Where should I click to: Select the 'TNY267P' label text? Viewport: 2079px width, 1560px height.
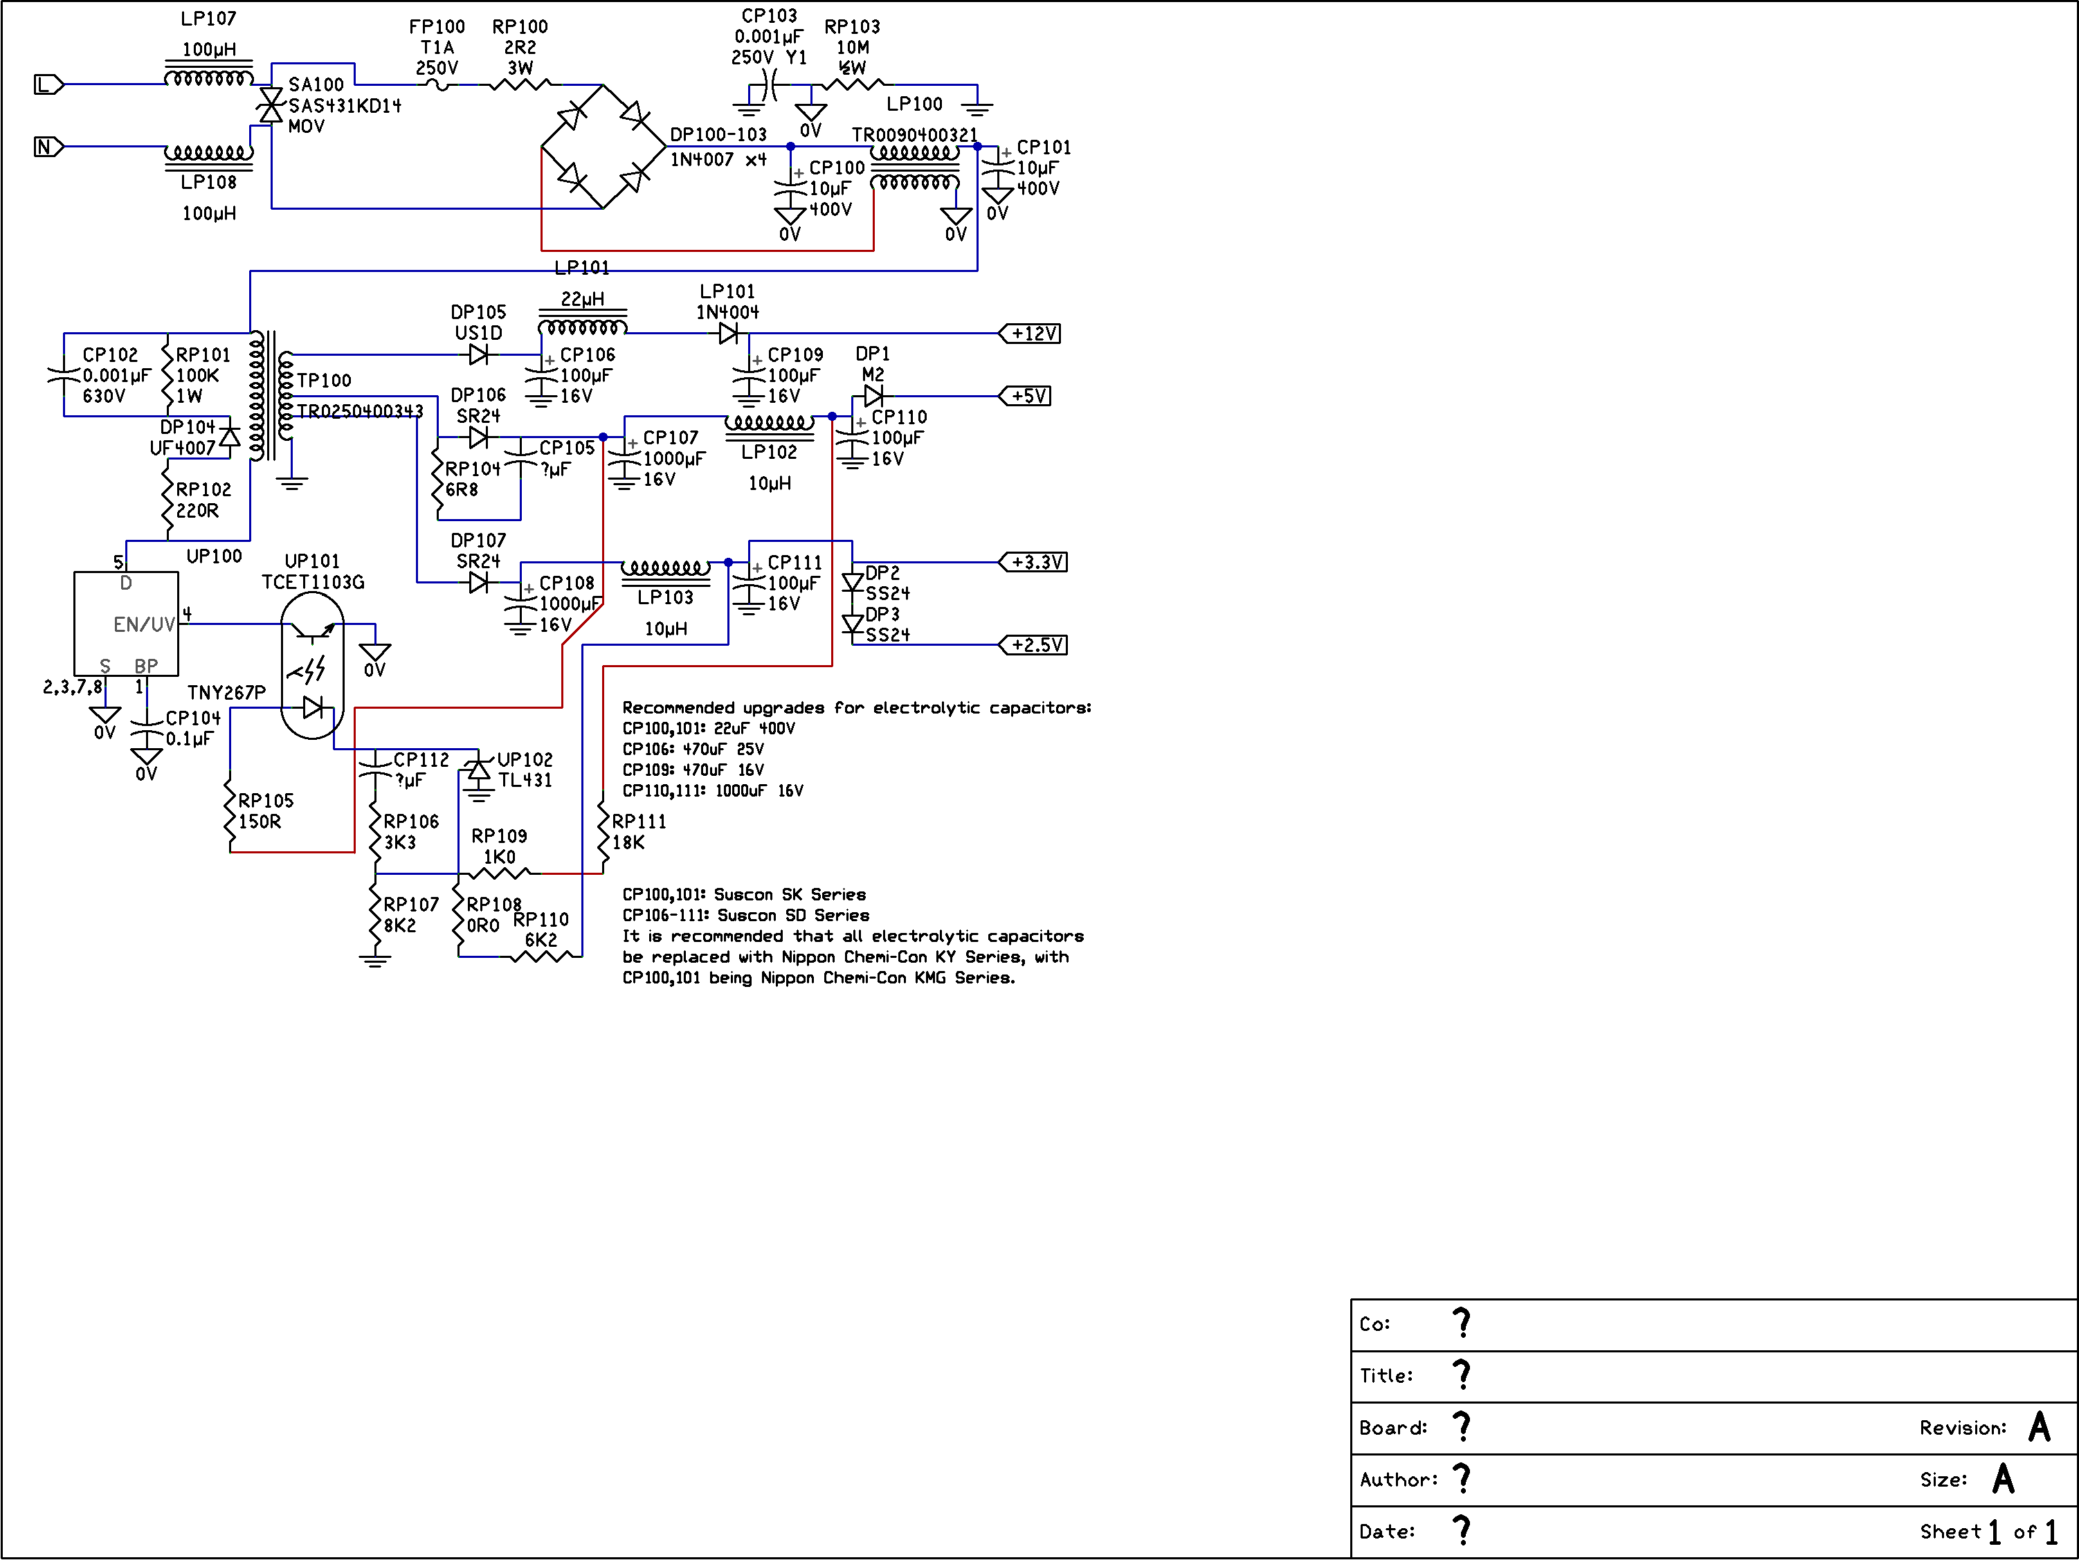[226, 693]
